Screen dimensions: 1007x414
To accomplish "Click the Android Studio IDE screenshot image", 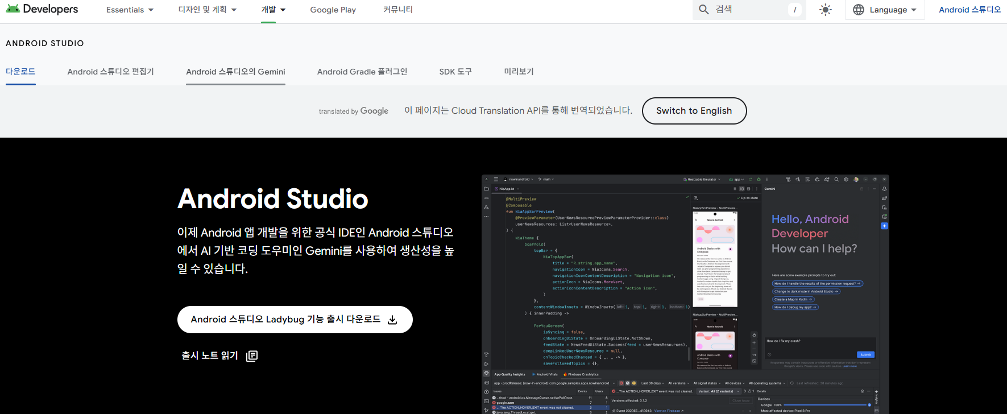I will click(x=685, y=294).
